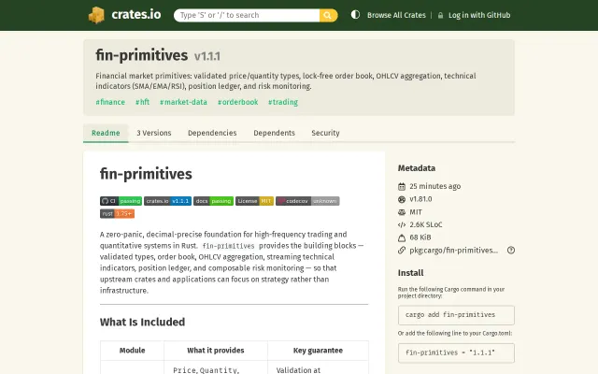Click the help question mark icon by purl
598x374 pixels.
[511, 251]
